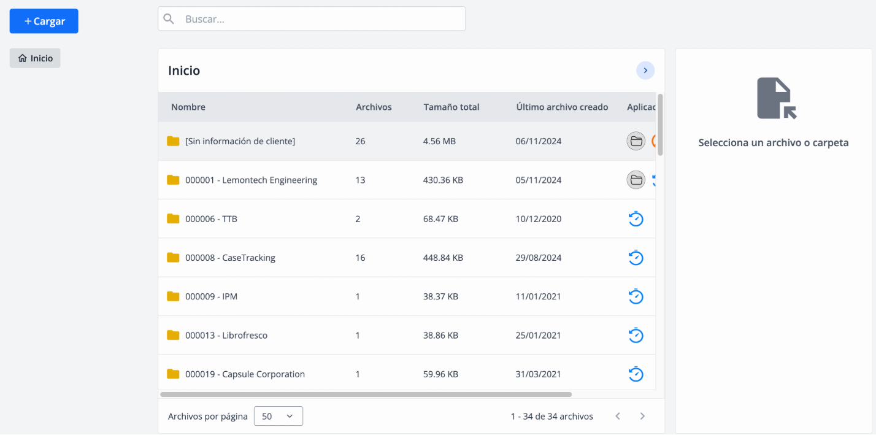Click the folder icon for [Sin información de cliente]
Viewport: 876px width, 435px height.
point(173,141)
